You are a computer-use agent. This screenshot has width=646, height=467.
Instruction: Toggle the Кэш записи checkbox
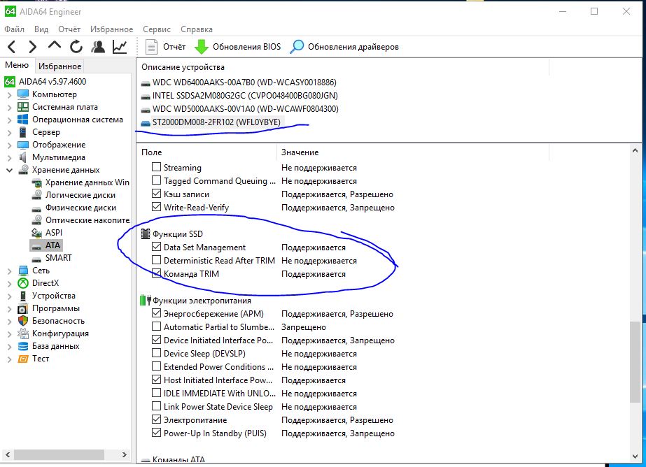tap(156, 194)
